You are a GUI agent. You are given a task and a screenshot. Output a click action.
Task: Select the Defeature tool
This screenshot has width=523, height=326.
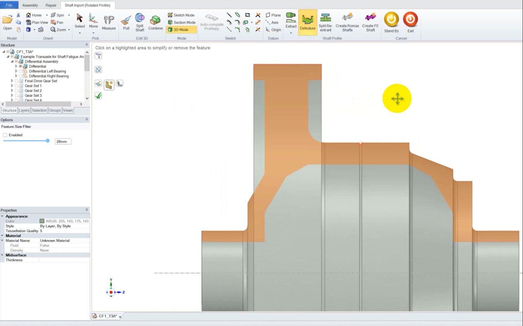[308, 22]
